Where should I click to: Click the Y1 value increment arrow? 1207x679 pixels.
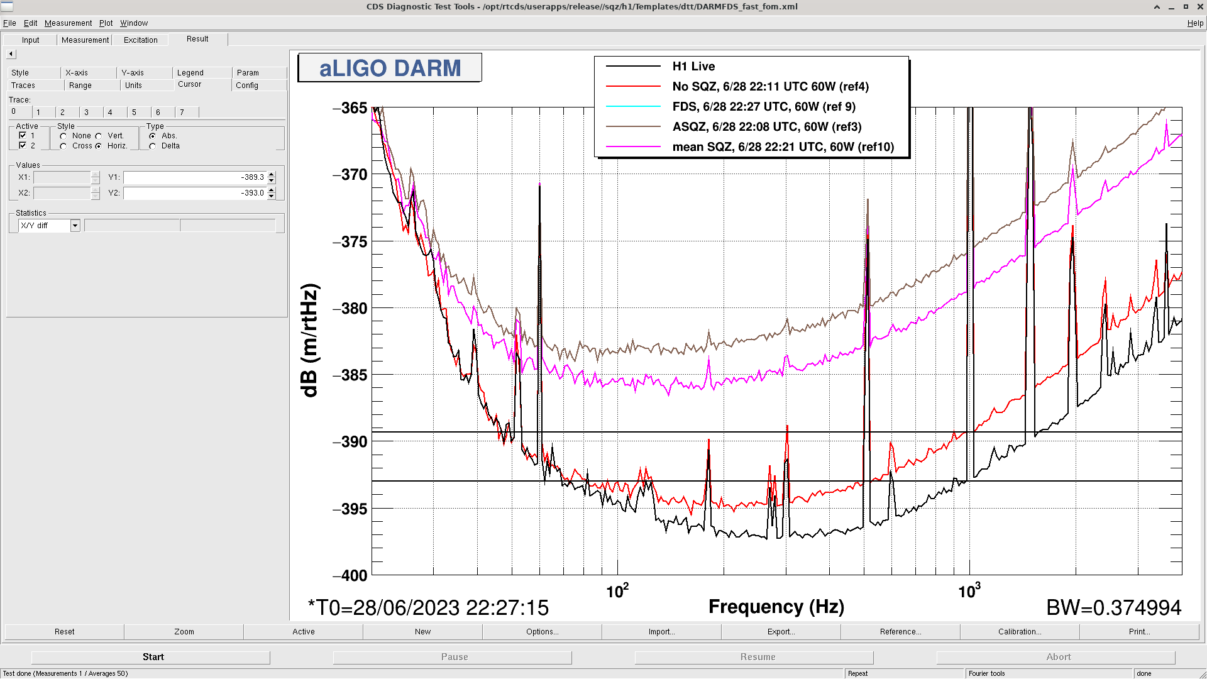point(272,175)
